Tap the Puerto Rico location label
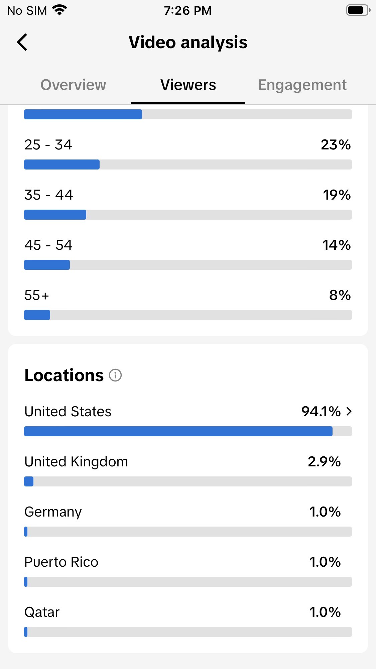 [61, 562]
